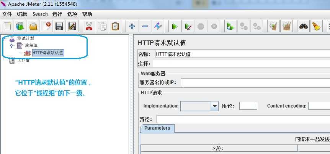This screenshot has width=330, height=154.
Task: Click the 名称 column header in parameters table
Action: pos(219,148)
